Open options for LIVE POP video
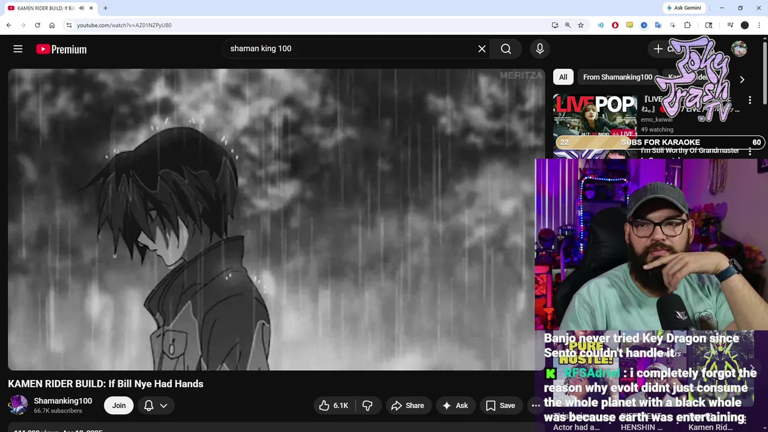This screenshot has width=768, height=432. (749, 100)
